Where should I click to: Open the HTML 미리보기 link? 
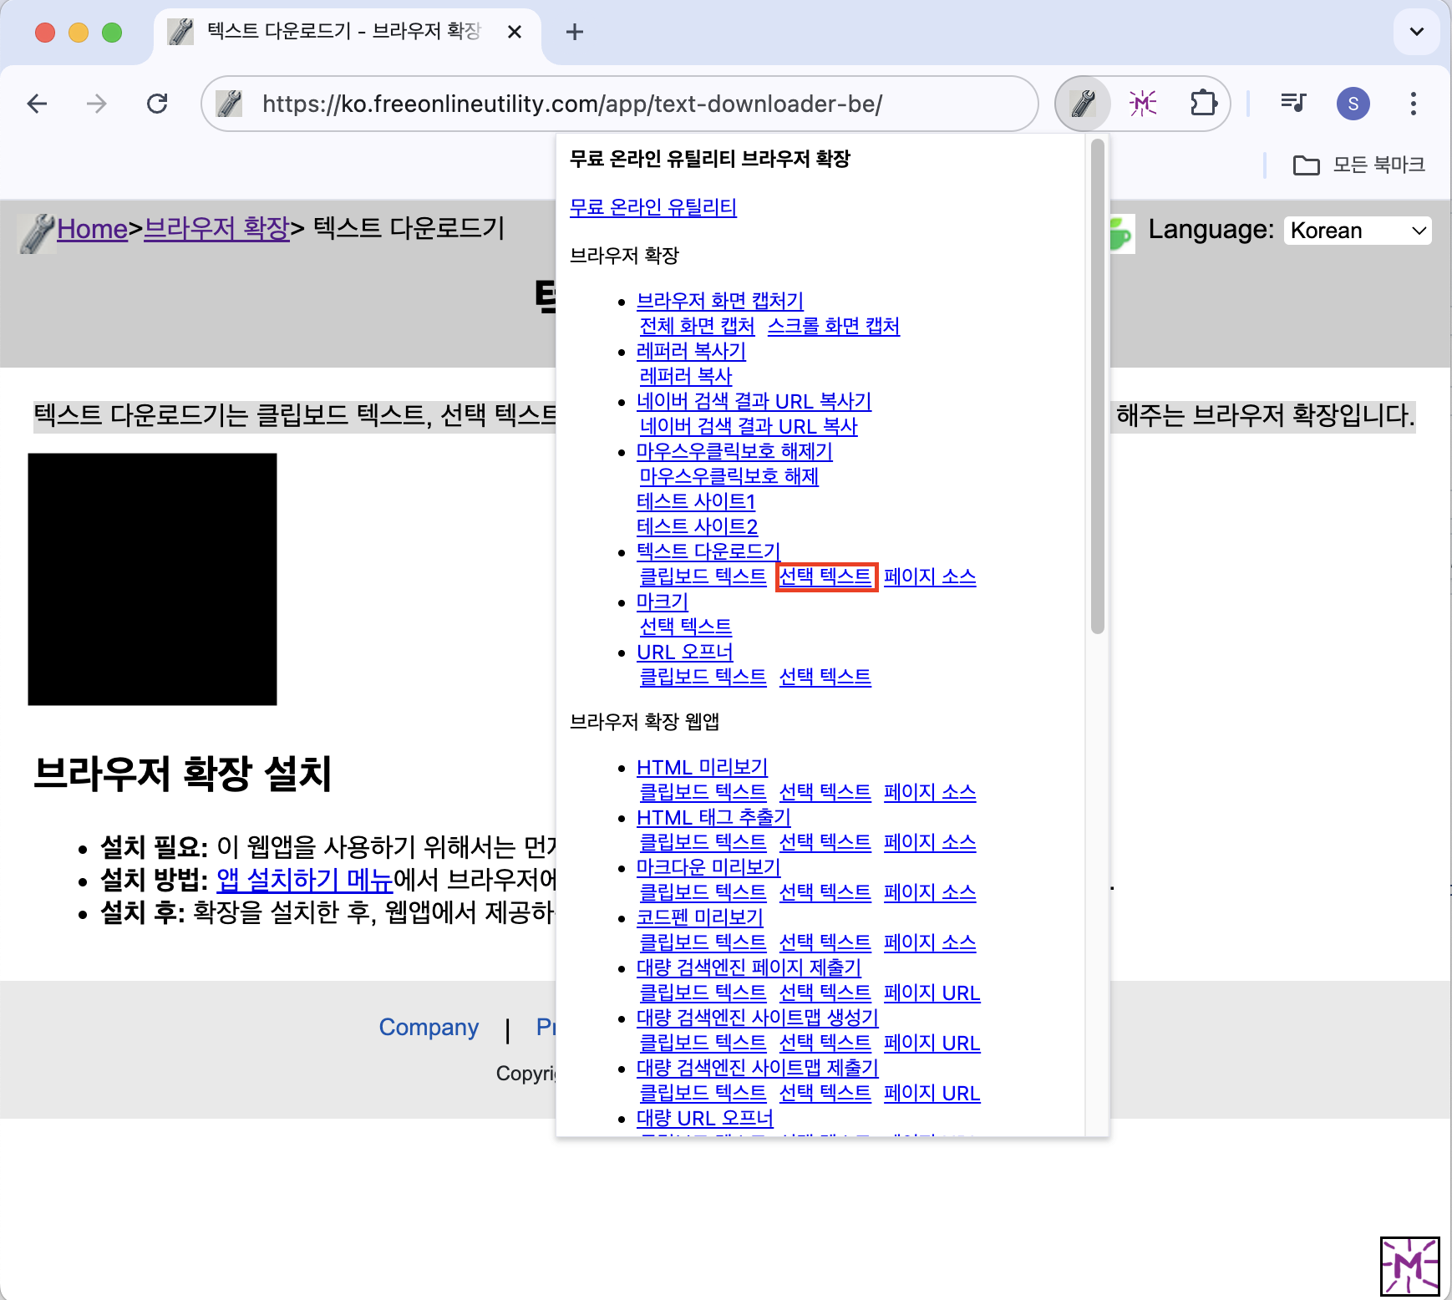702,767
